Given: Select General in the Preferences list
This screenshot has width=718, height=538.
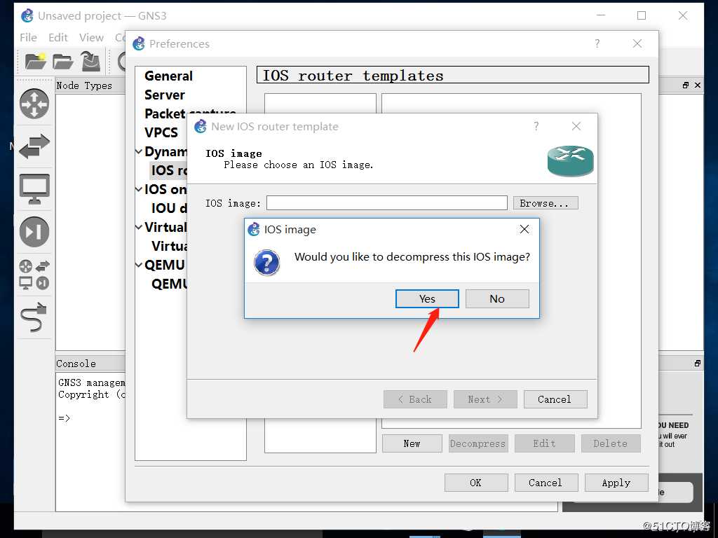Looking at the screenshot, I should (168, 76).
